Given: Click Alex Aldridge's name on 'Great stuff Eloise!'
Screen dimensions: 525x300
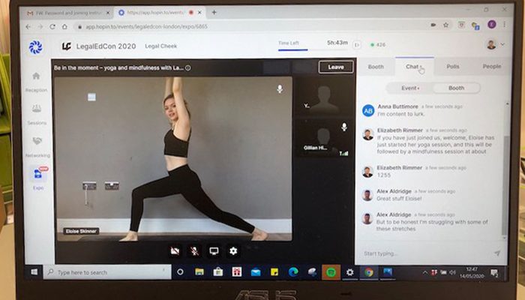Looking at the screenshot, I should (394, 191).
